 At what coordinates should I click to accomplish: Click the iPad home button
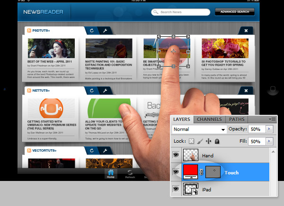pos(273,89)
